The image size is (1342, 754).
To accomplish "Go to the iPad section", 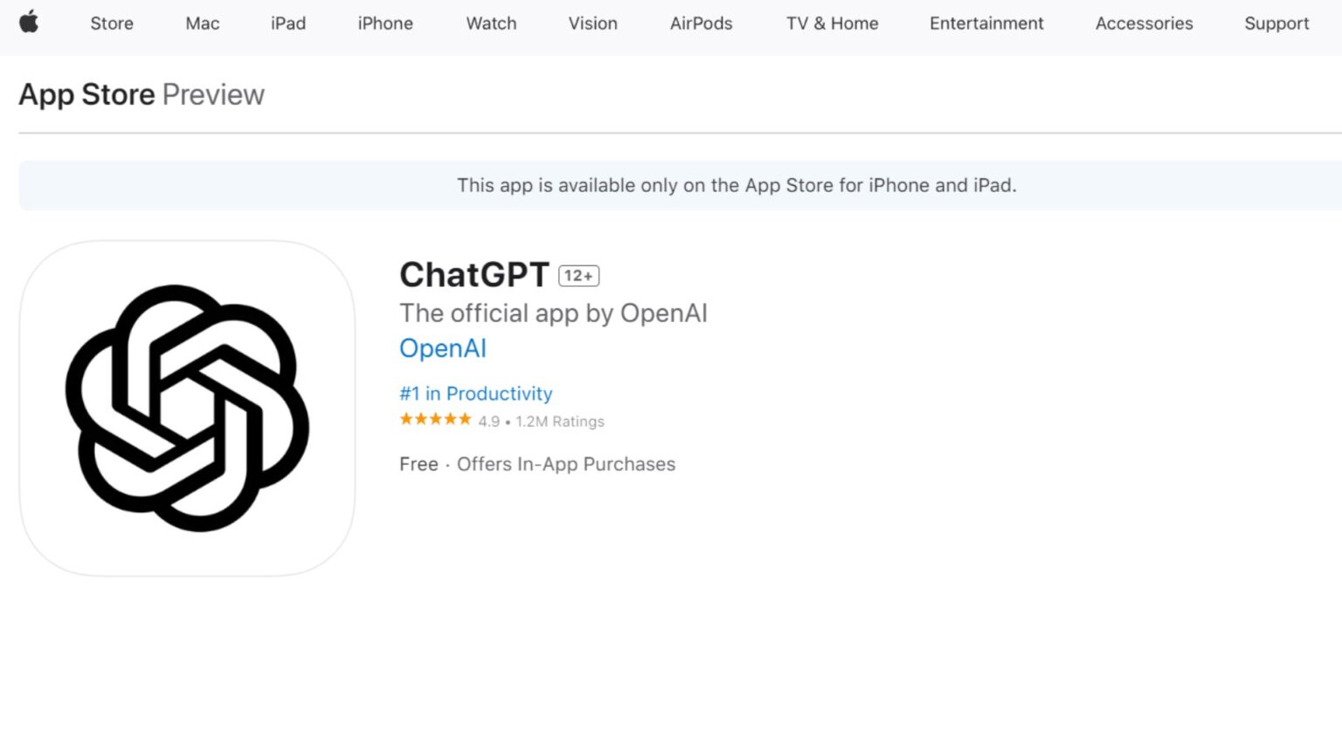I will (x=288, y=24).
